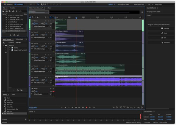This screenshot has height=125, width=176.
Task: Switch to Waveform view
Action: 8,4
